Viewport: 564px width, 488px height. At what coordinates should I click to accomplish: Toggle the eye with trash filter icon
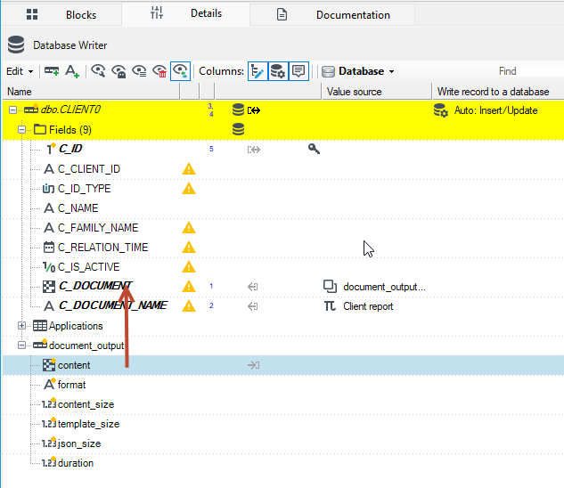click(159, 71)
